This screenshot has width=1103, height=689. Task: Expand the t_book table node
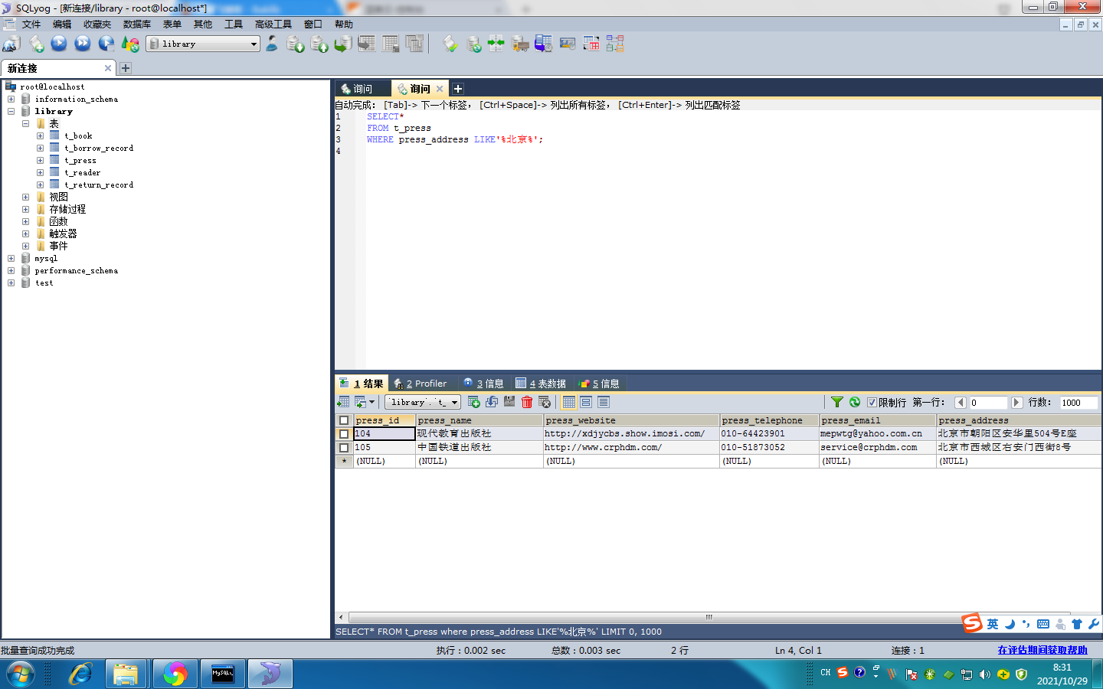pos(40,136)
